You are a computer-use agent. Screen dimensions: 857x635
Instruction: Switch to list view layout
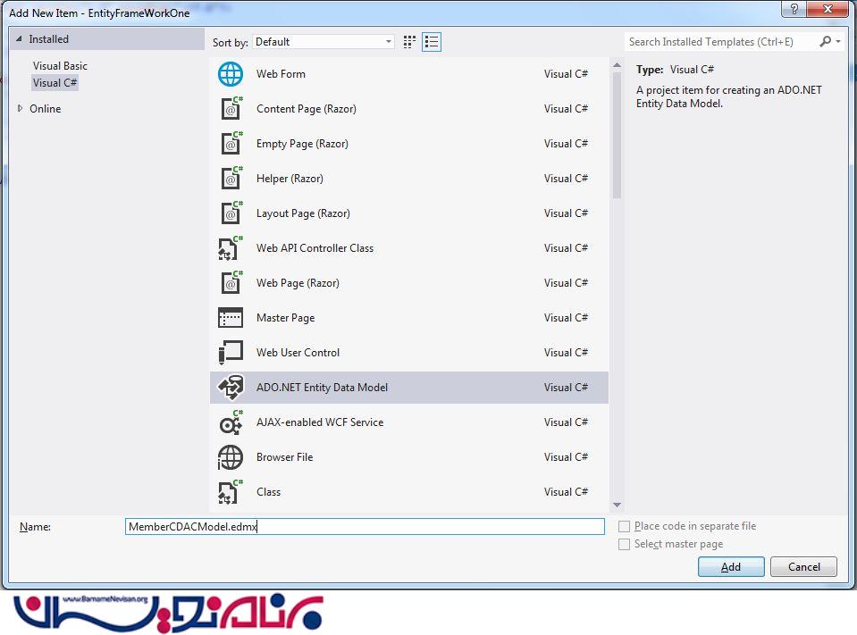[x=432, y=42]
